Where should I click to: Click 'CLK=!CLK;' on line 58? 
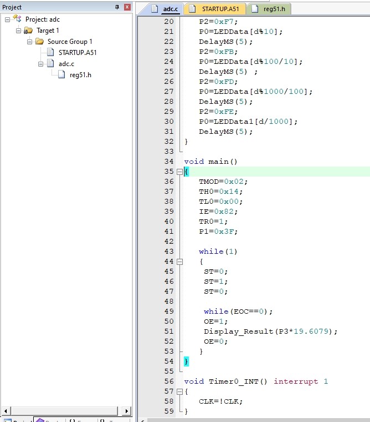(220, 401)
